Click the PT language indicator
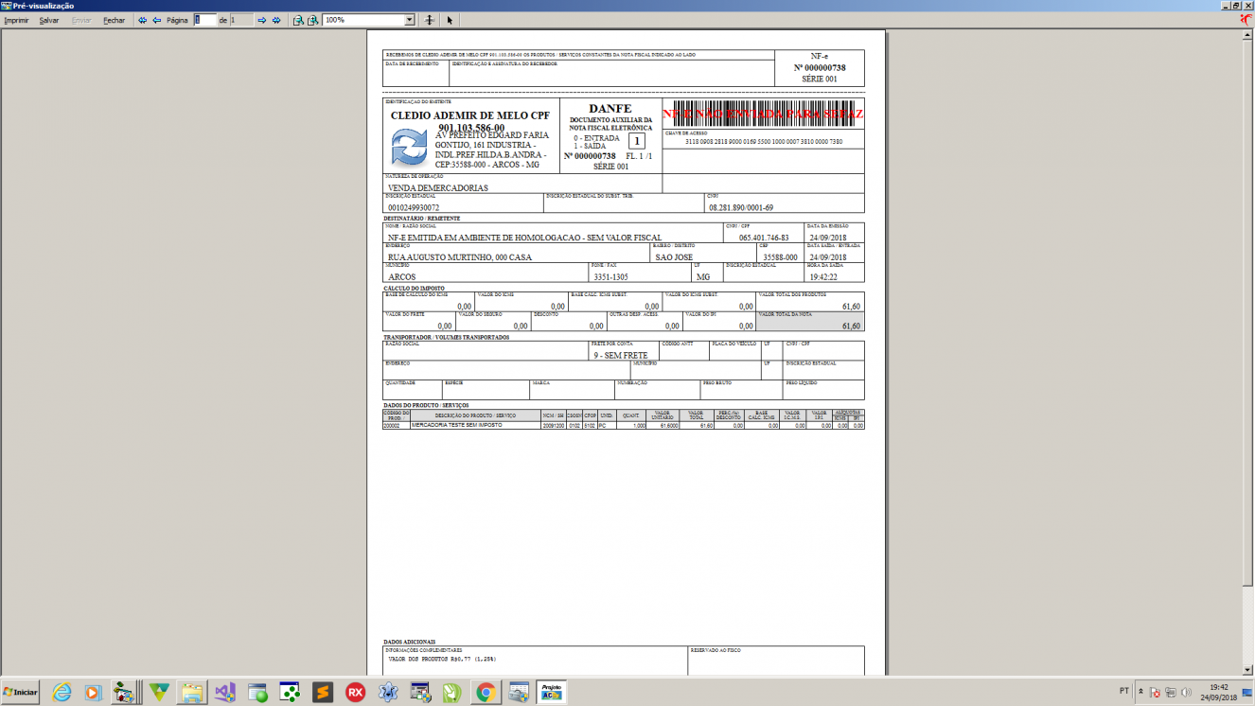The image size is (1255, 706). (x=1123, y=692)
